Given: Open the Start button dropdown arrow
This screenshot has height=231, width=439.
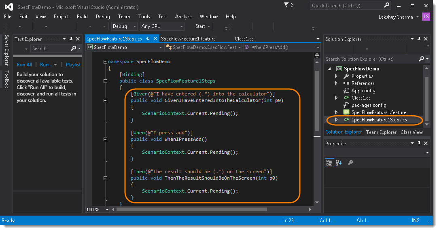Looking at the screenshot, I should pos(209,26).
